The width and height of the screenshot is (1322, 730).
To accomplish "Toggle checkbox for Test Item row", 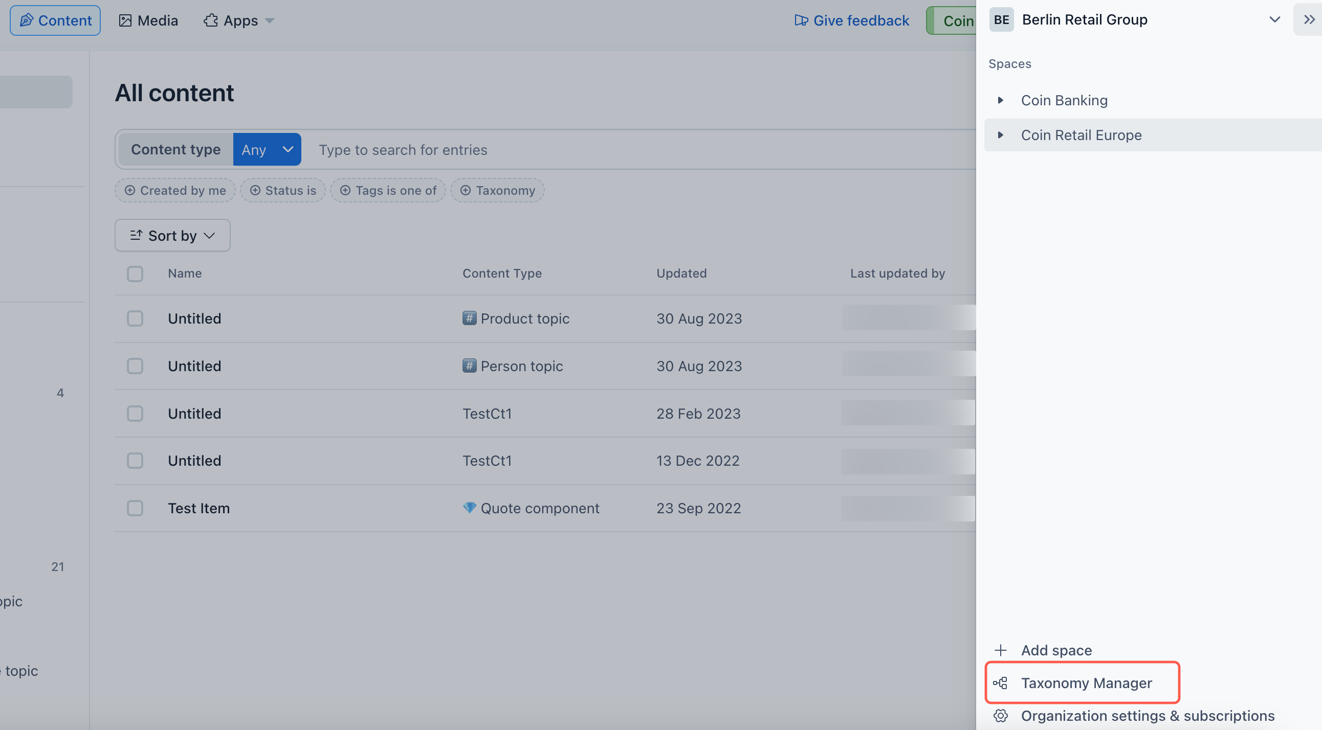I will coord(135,508).
